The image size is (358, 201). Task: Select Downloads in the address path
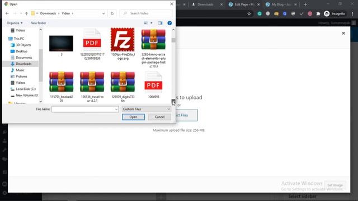point(48,13)
